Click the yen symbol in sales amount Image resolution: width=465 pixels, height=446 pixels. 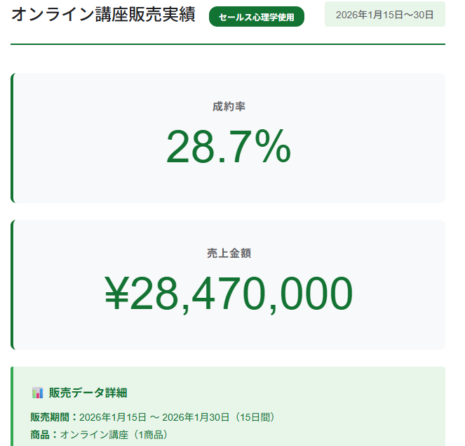tap(117, 293)
